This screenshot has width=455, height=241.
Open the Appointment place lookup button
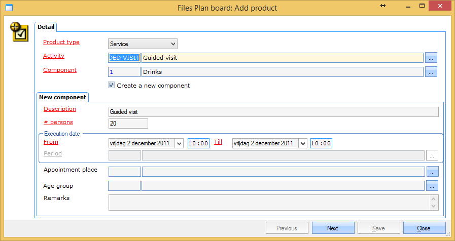(x=432, y=172)
